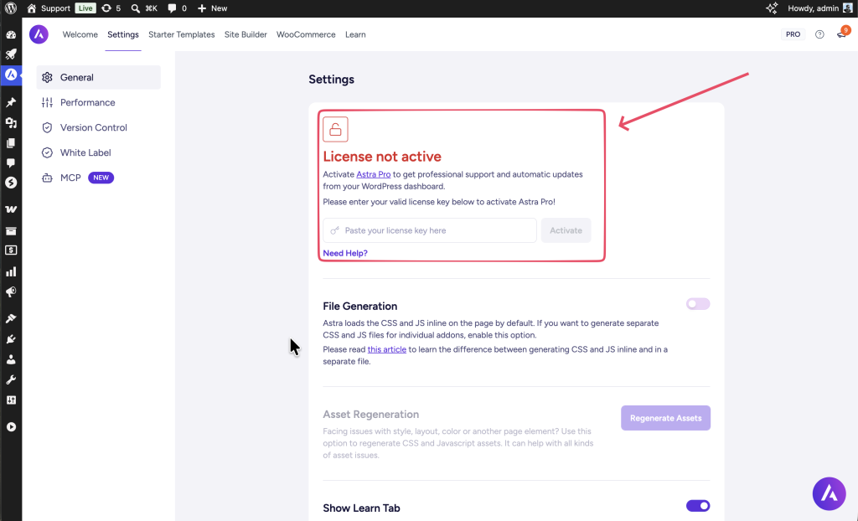Open WooCommerce W icon in sidebar
The height and width of the screenshot is (521, 858).
tap(11, 209)
